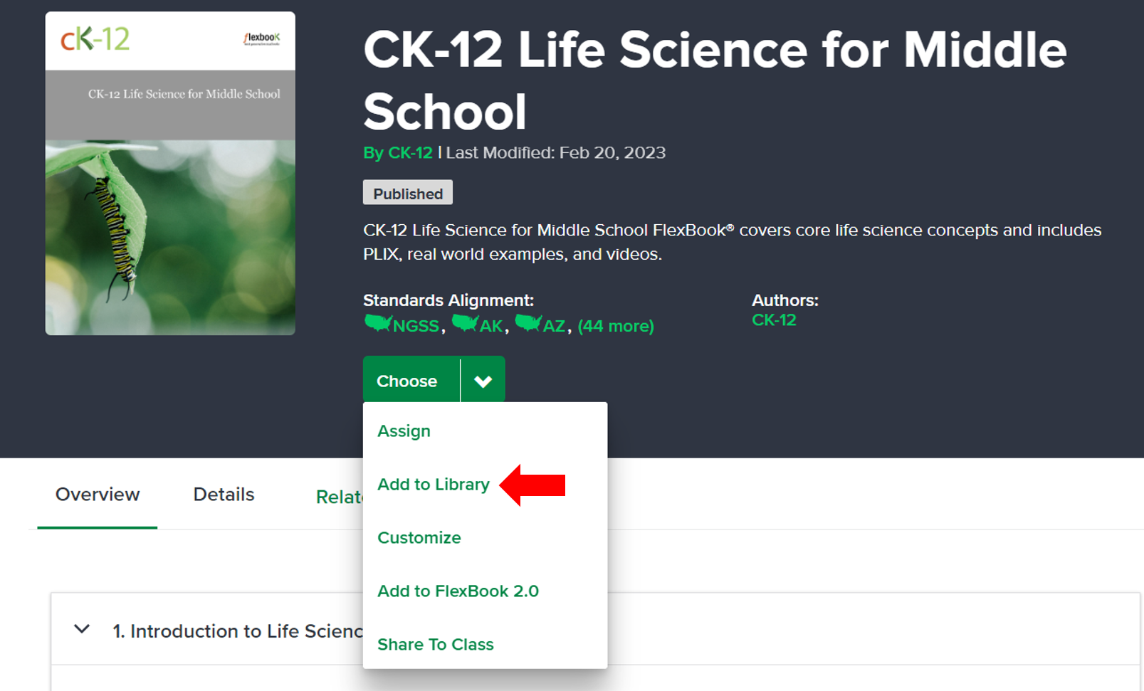This screenshot has height=691, width=1144.
Task: Select Assign from the dropdown menu
Action: [x=404, y=431]
